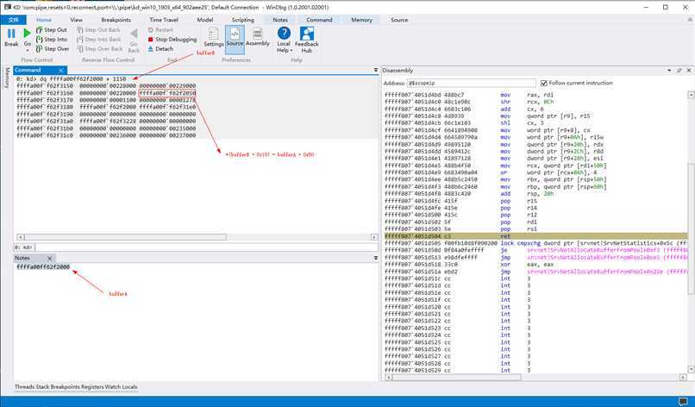The height and width of the screenshot is (407, 695).
Task: Click the highlighted ret instruction line
Action: click(x=535, y=236)
